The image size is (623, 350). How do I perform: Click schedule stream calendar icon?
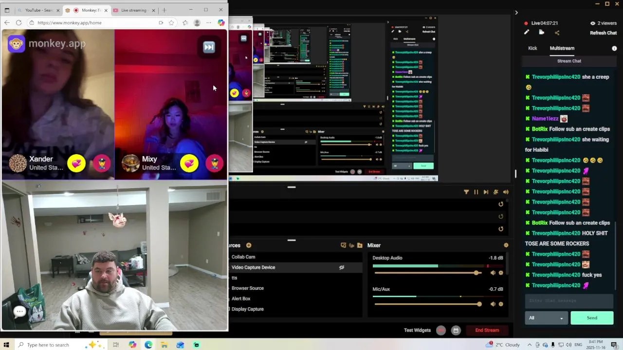point(456,331)
